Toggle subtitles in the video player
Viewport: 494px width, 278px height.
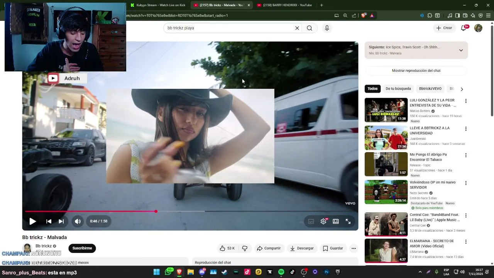pos(311,221)
